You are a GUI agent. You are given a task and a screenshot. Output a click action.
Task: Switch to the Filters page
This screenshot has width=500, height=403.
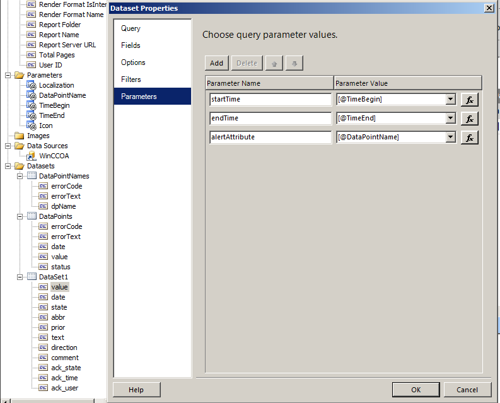[x=131, y=79]
